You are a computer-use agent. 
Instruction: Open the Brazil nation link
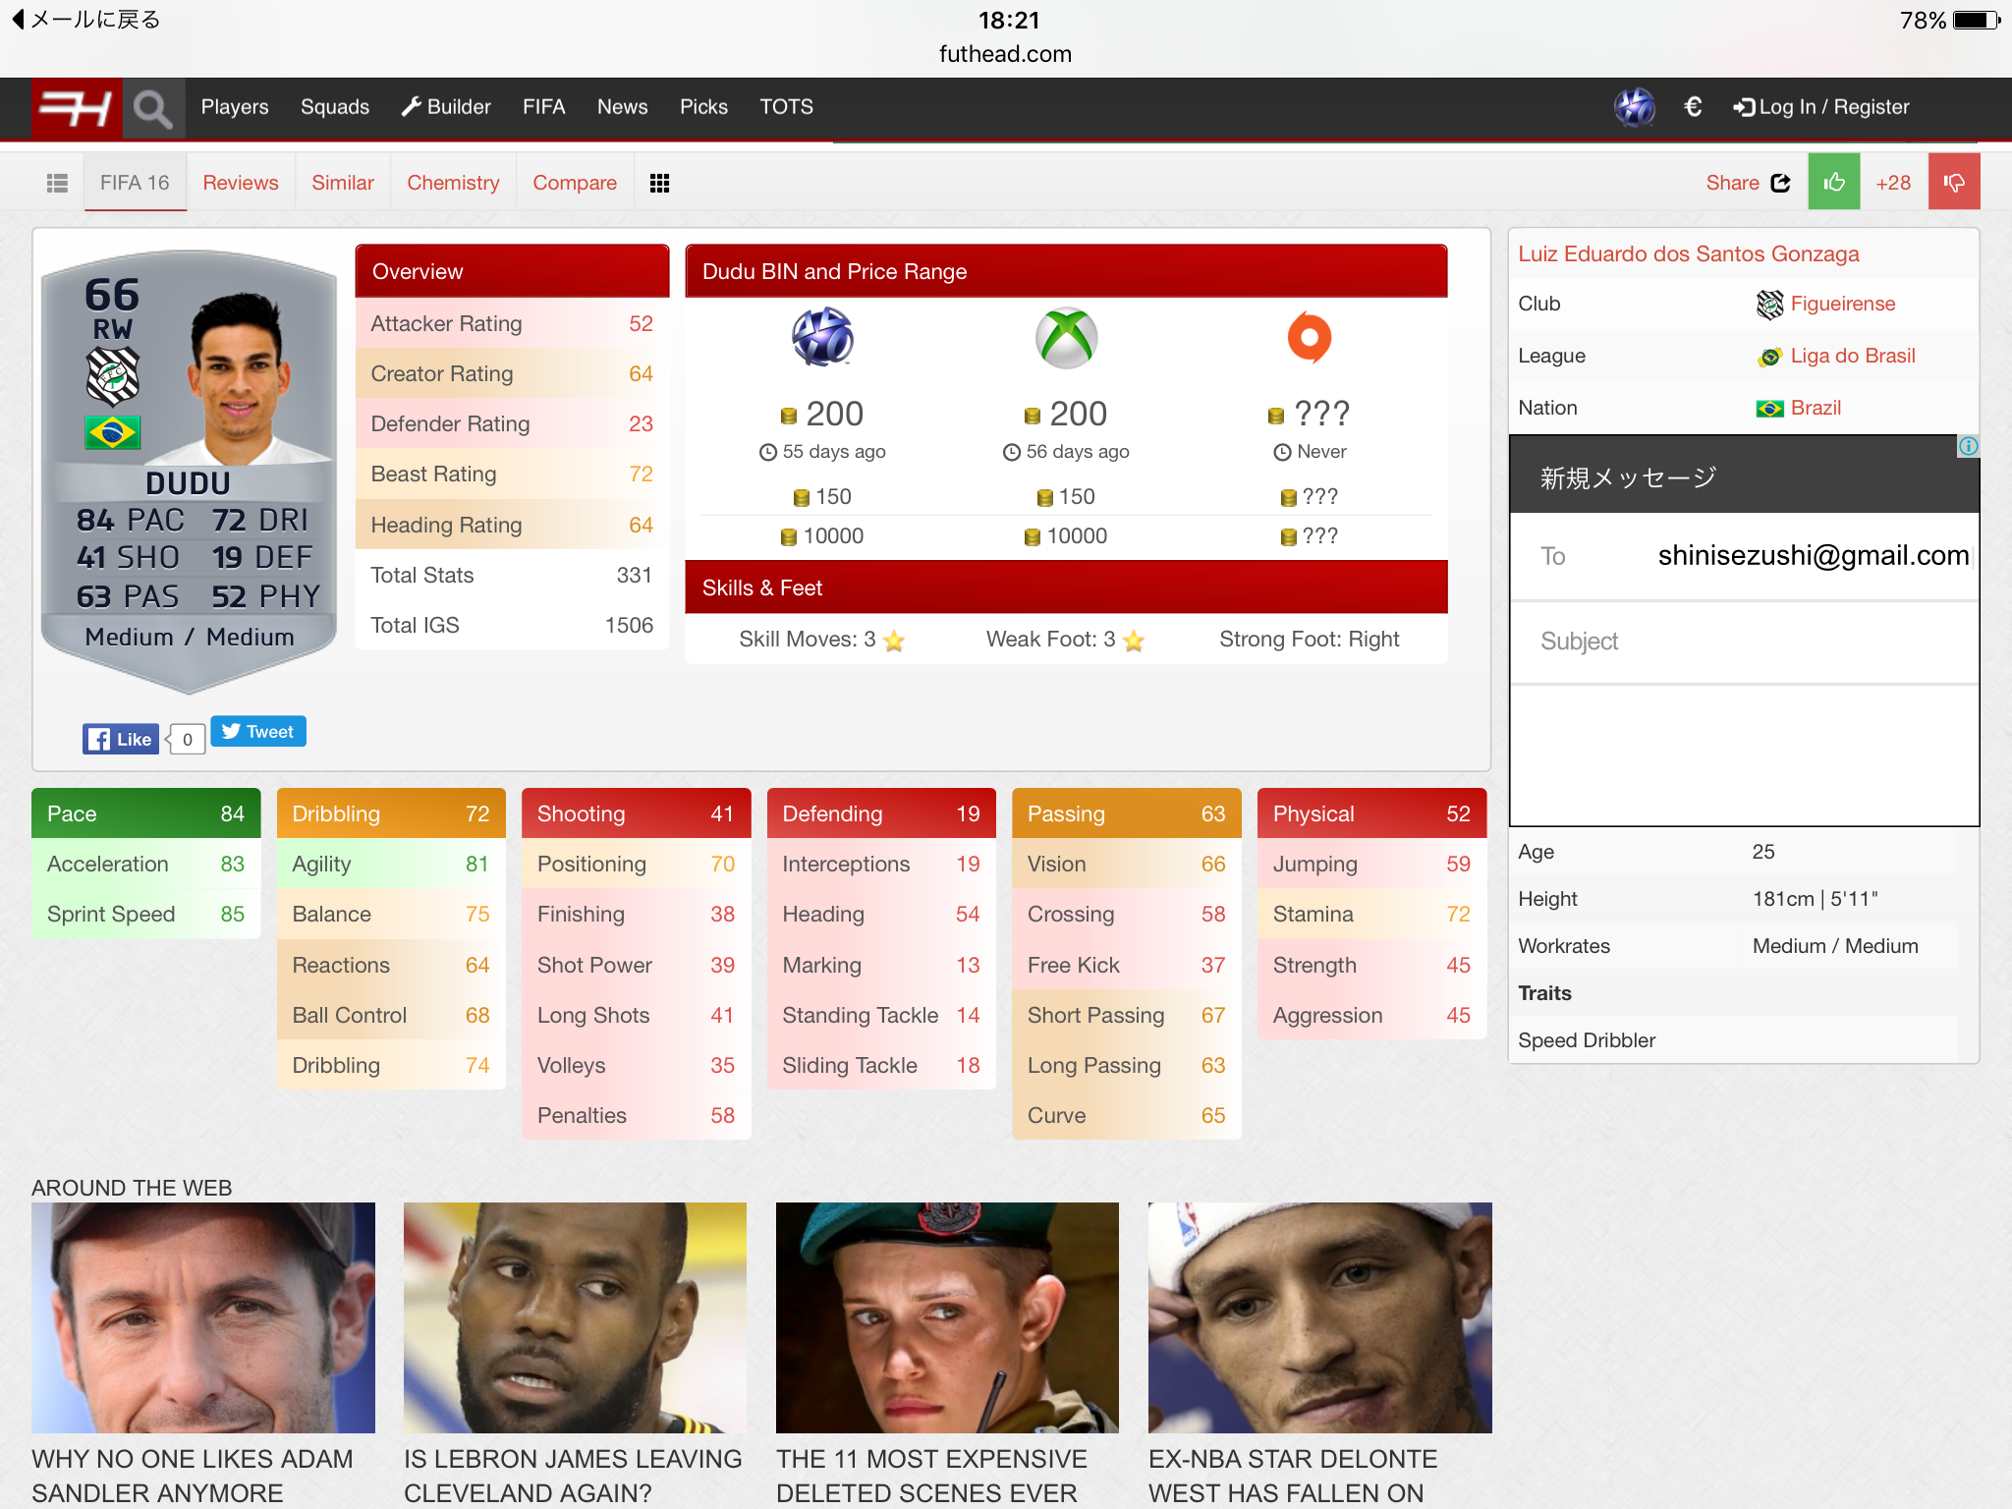point(1816,408)
